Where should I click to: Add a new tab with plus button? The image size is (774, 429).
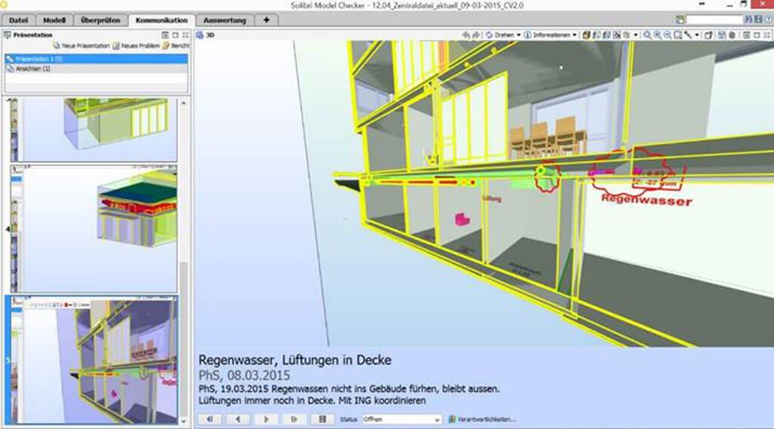pos(266,20)
